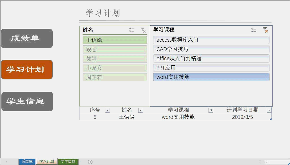Toggle multi-select in 学习课程 slicer
Image resolution: width=290 pixels, height=165 pixels.
(x=254, y=30)
